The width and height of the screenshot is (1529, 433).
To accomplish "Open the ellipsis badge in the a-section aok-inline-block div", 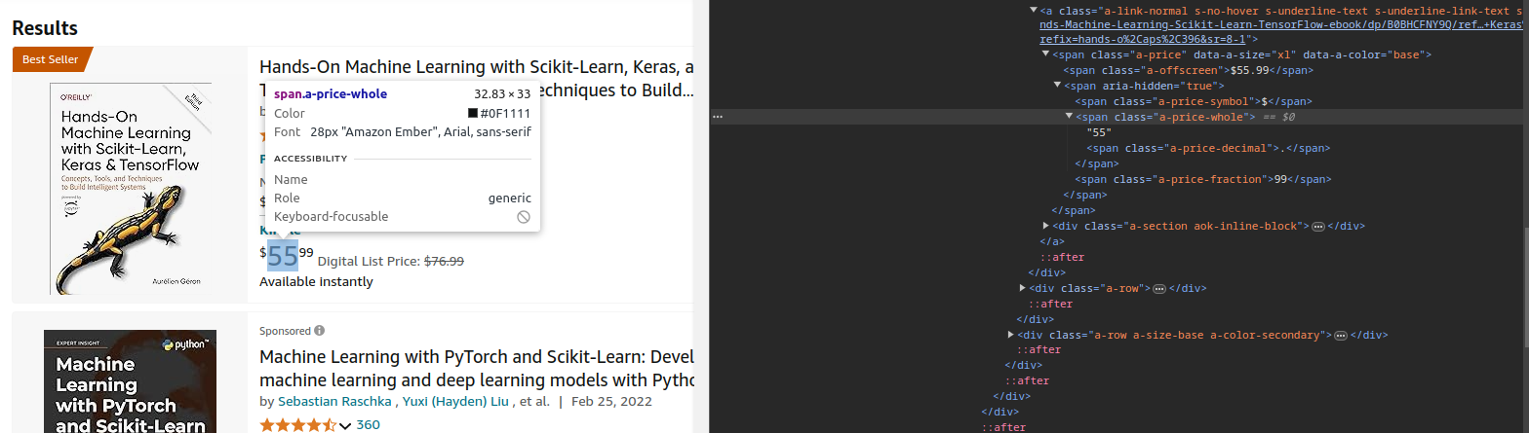I will click(x=1317, y=226).
